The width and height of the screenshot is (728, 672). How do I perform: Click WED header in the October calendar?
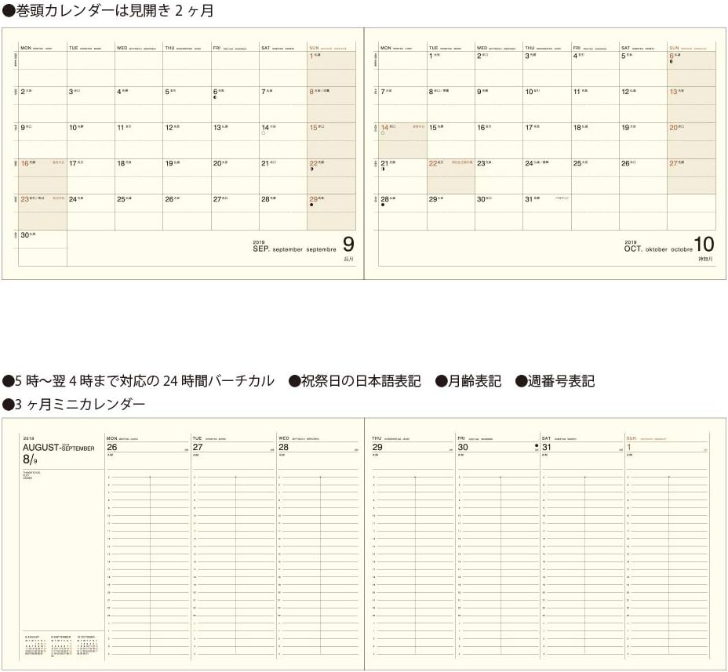482,48
